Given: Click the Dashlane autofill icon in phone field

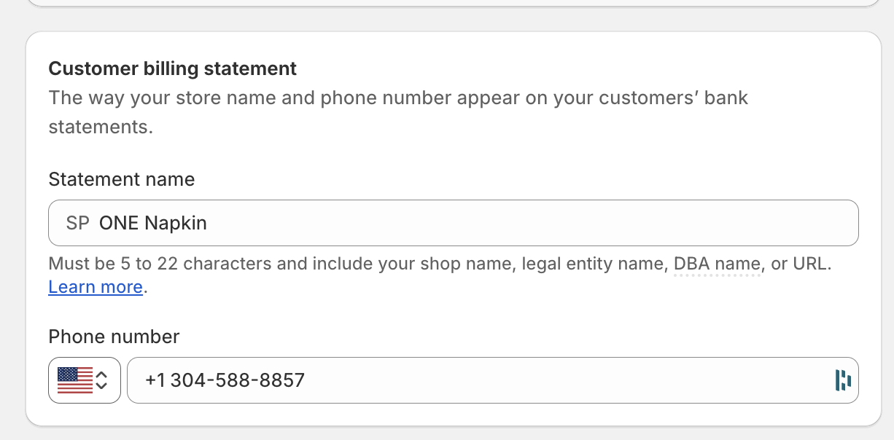Looking at the screenshot, I should (x=842, y=380).
